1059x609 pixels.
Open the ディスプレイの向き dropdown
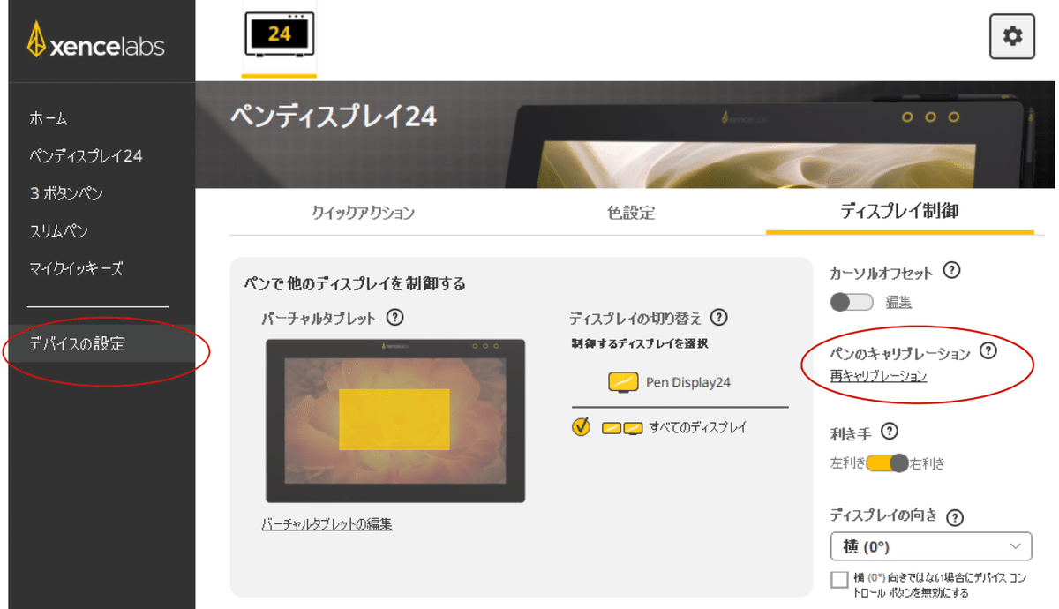[931, 546]
